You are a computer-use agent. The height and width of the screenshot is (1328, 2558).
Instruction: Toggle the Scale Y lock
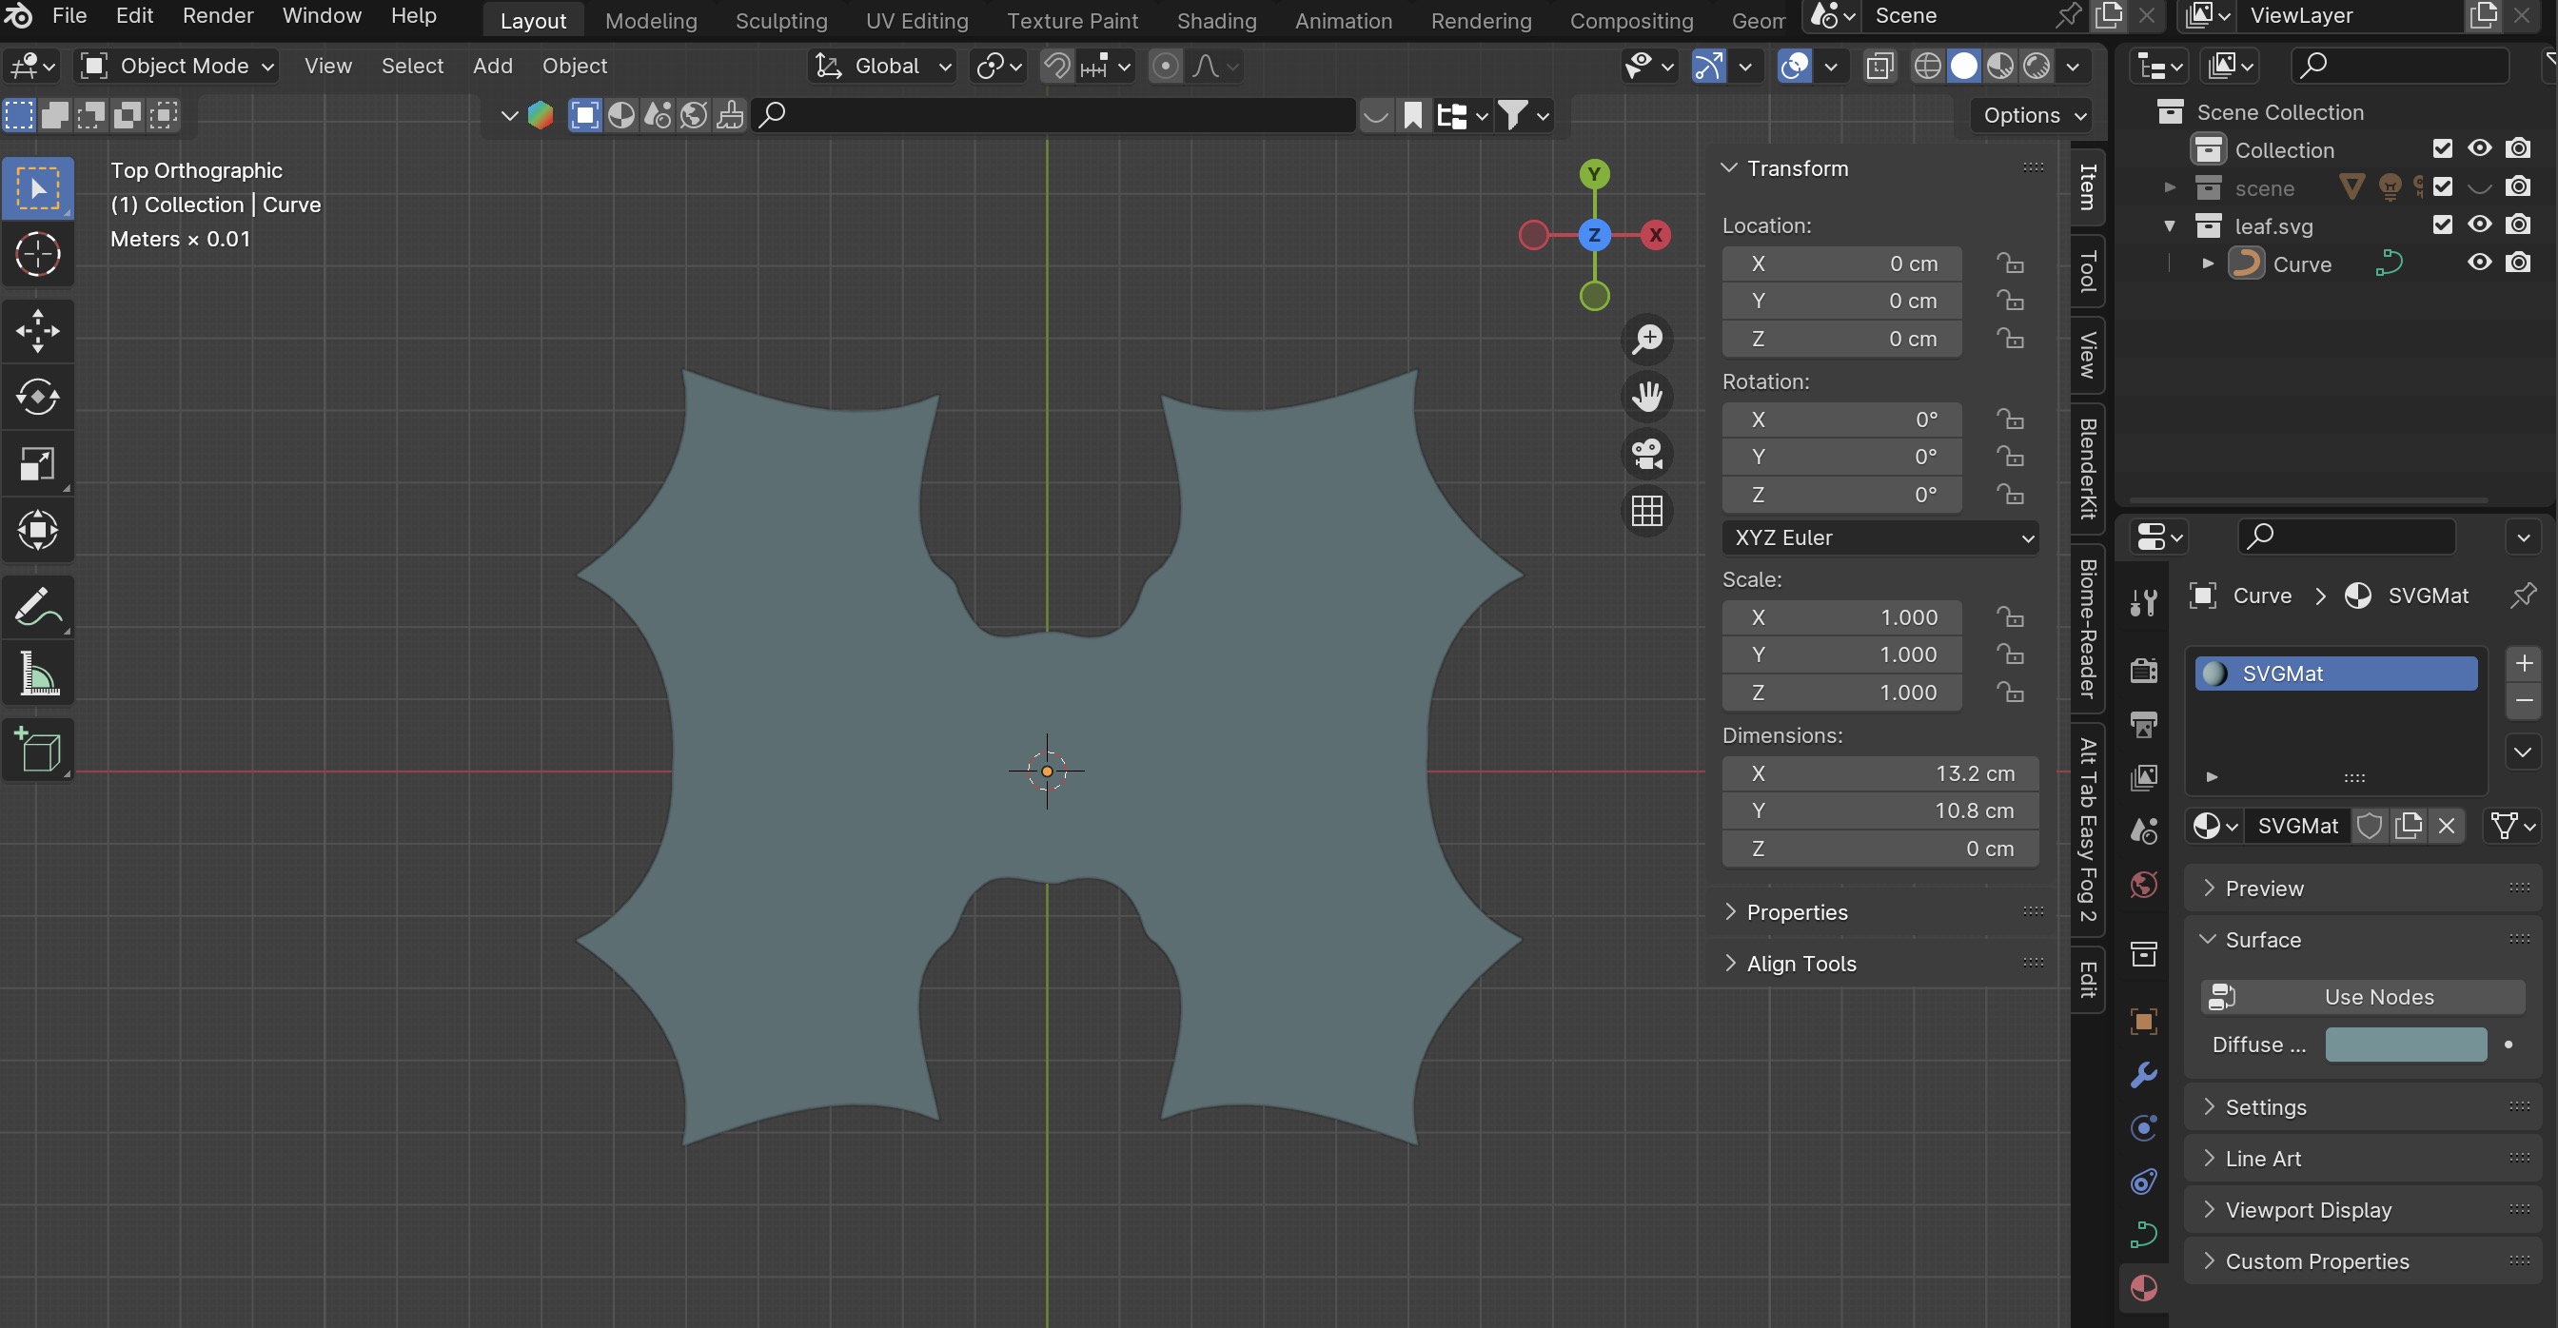2011,654
